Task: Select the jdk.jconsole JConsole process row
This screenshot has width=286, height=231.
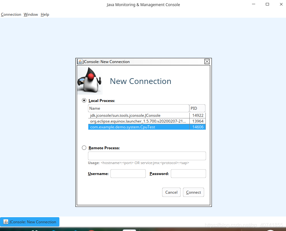Action: point(147,115)
